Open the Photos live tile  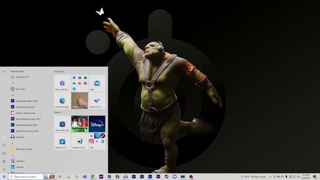pos(79,100)
